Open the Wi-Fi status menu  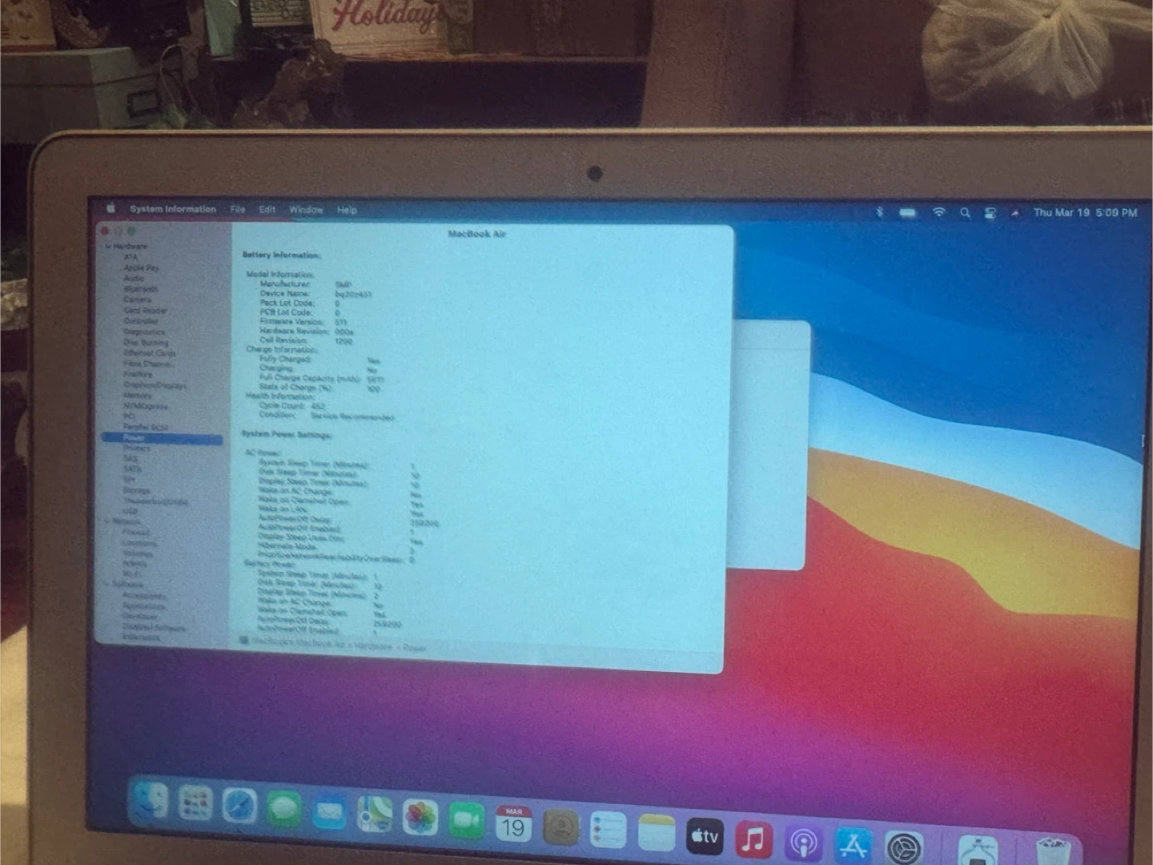coord(938,212)
